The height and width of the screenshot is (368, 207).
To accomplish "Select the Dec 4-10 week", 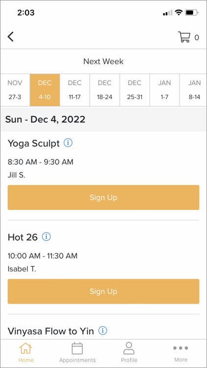I will (x=45, y=90).
